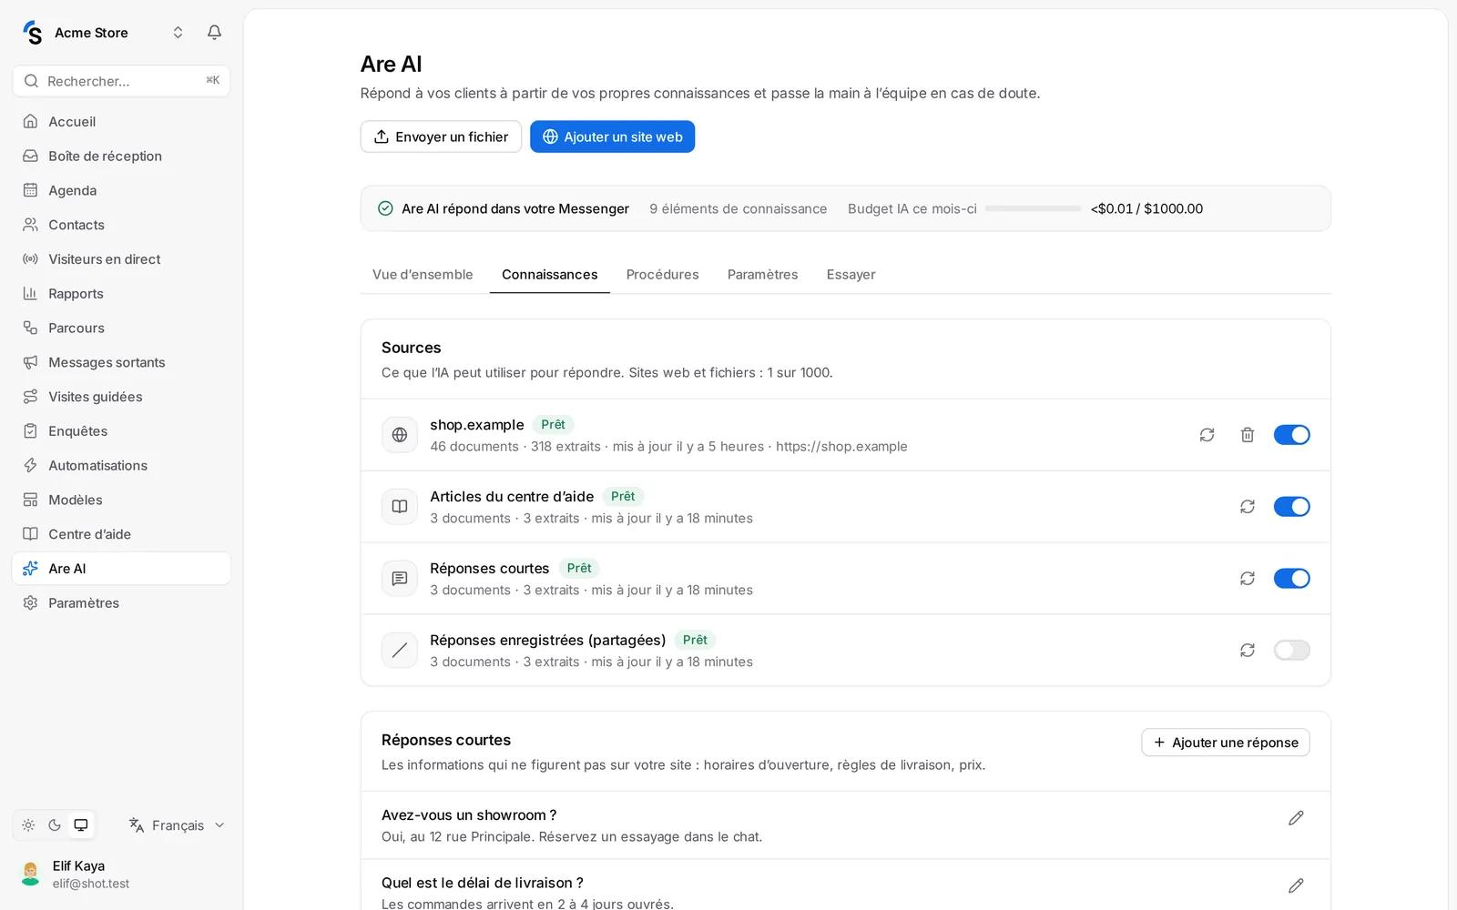1457x910 pixels.
Task: Select Are AI in the sidebar
Action: click(x=121, y=569)
